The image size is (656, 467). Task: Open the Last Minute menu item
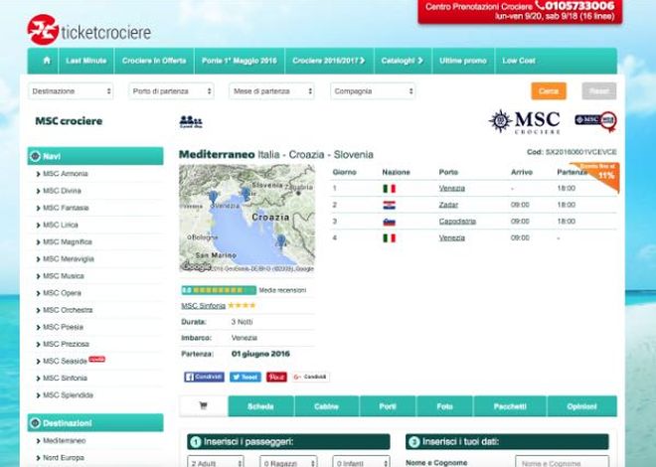[x=86, y=61]
